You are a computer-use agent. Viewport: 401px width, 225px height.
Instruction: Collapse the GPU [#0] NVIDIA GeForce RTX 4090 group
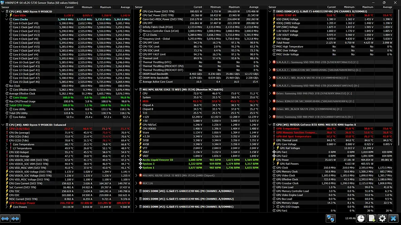[x=270, y=125]
